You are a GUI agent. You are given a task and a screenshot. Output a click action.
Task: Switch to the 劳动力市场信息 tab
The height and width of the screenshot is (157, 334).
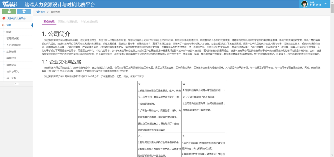tap(68, 22)
